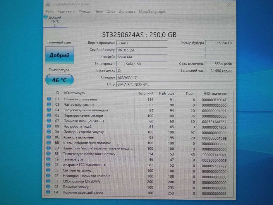Image resolution: width=273 pixels, height=205 pixels.
Task: Click the total hours field 31490 годин
Action: tap(219, 71)
